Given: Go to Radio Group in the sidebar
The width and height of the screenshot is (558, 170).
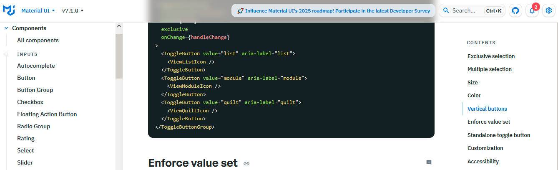Looking at the screenshot, I should pyautogui.click(x=34, y=126).
